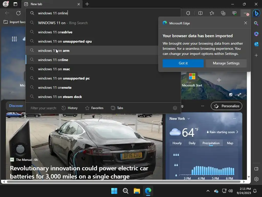Click the Got it button
Viewport: 262px width, 197px height.
[x=183, y=63]
